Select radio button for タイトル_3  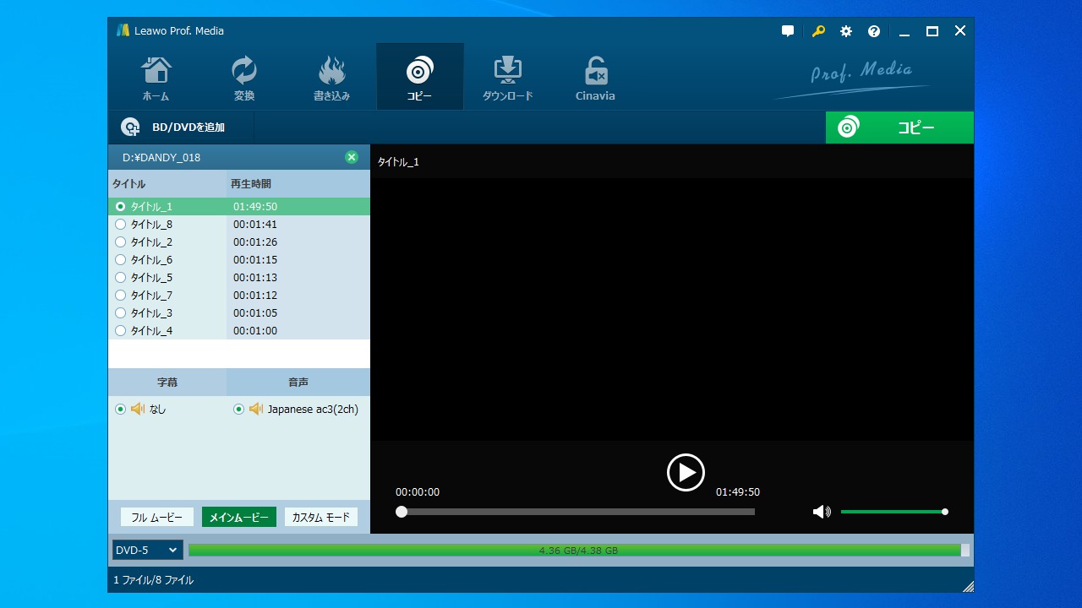(120, 312)
